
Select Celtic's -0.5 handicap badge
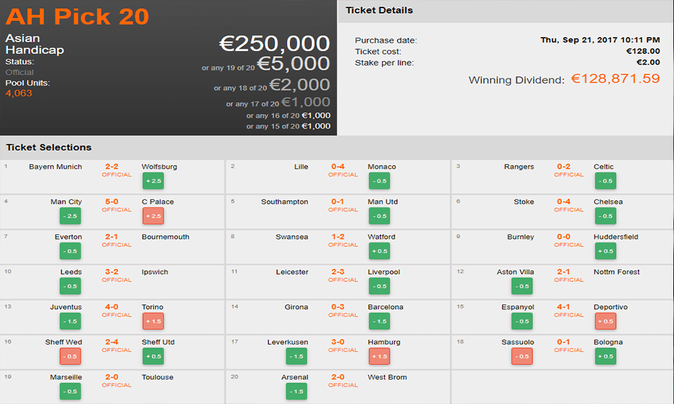(605, 181)
